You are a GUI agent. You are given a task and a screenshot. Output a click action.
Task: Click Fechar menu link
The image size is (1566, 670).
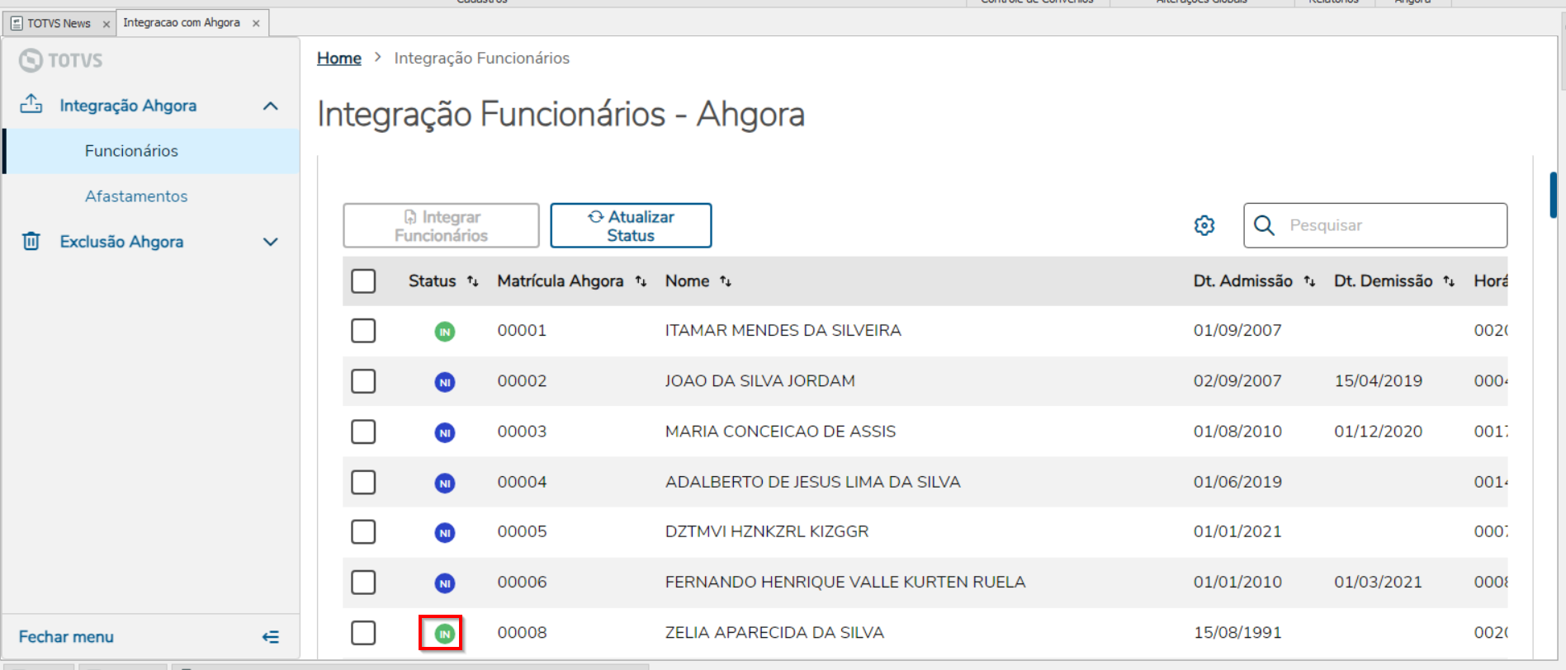click(66, 637)
